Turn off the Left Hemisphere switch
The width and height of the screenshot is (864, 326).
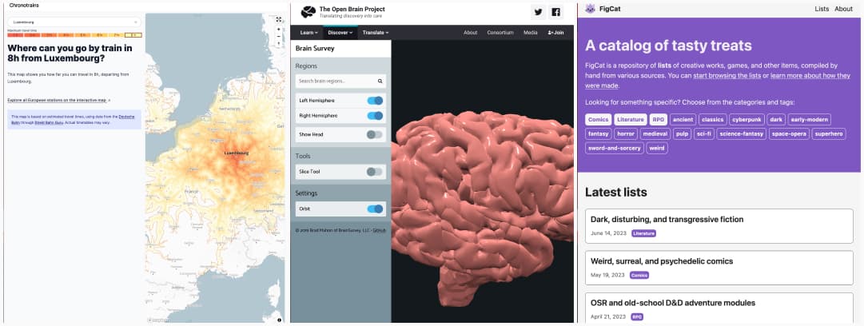[375, 101]
